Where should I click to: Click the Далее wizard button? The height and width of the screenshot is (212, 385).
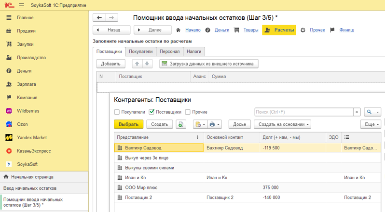(x=152, y=30)
